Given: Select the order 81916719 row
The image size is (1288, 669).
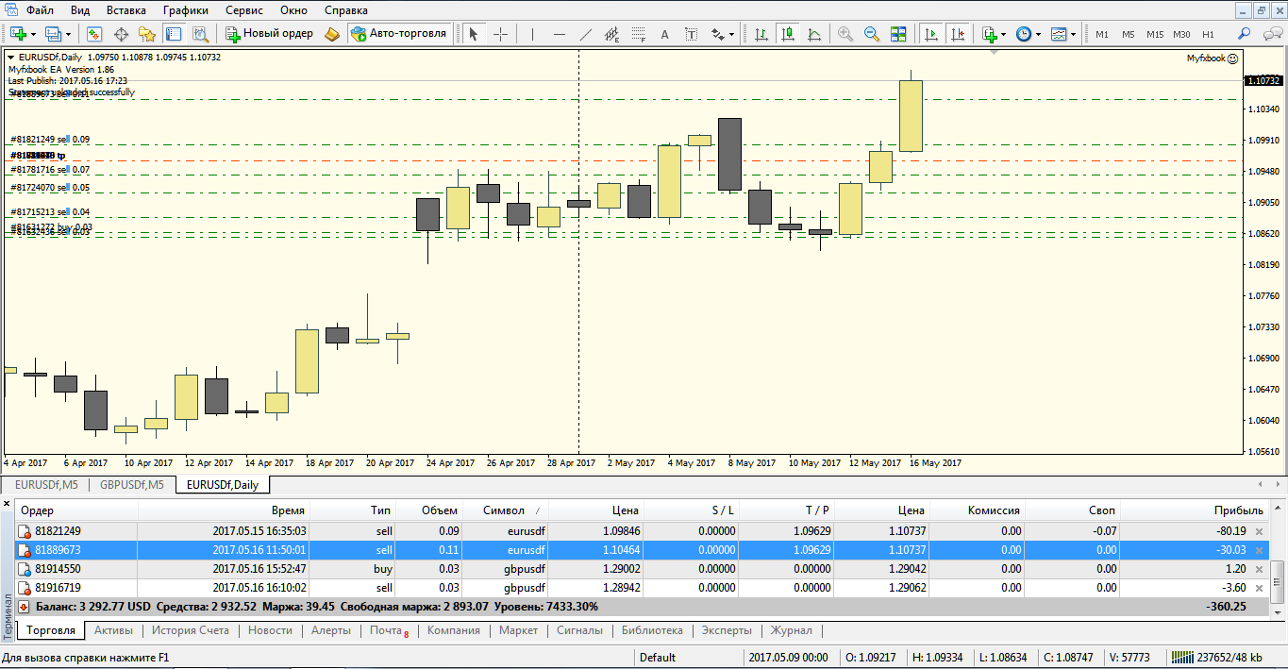Looking at the screenshot, I should (x=643, y=588).
